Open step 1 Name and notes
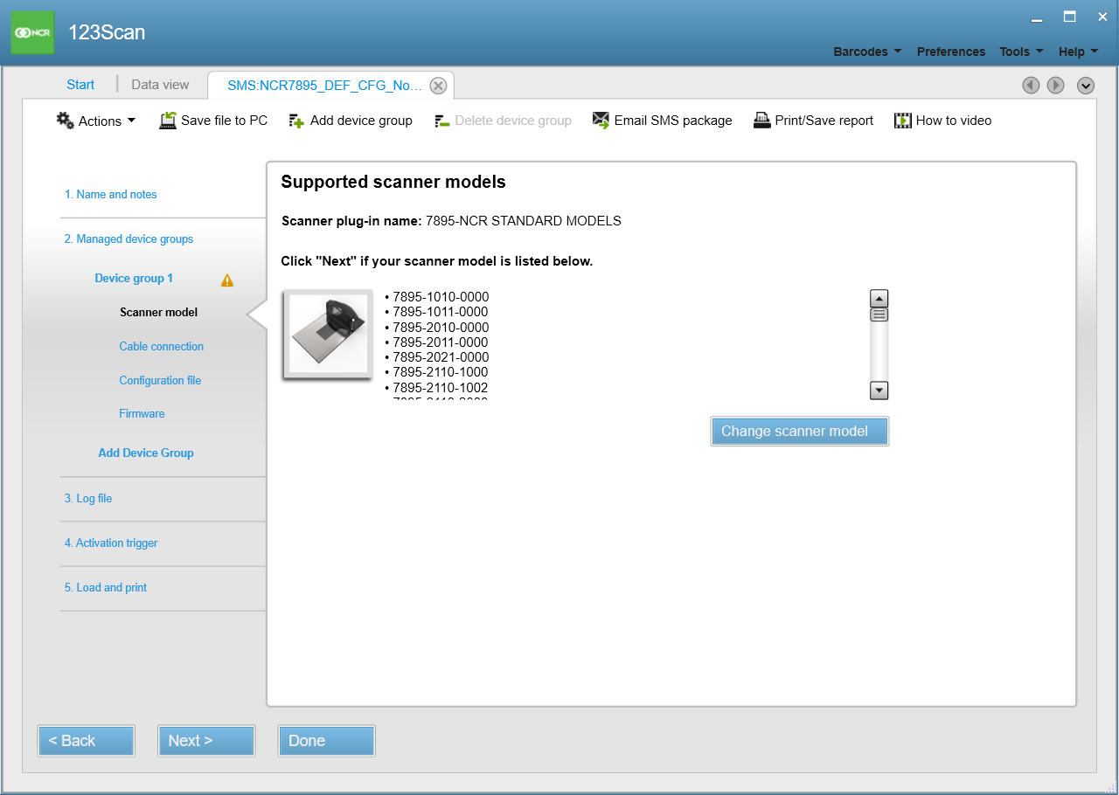 tap(110, 195)
